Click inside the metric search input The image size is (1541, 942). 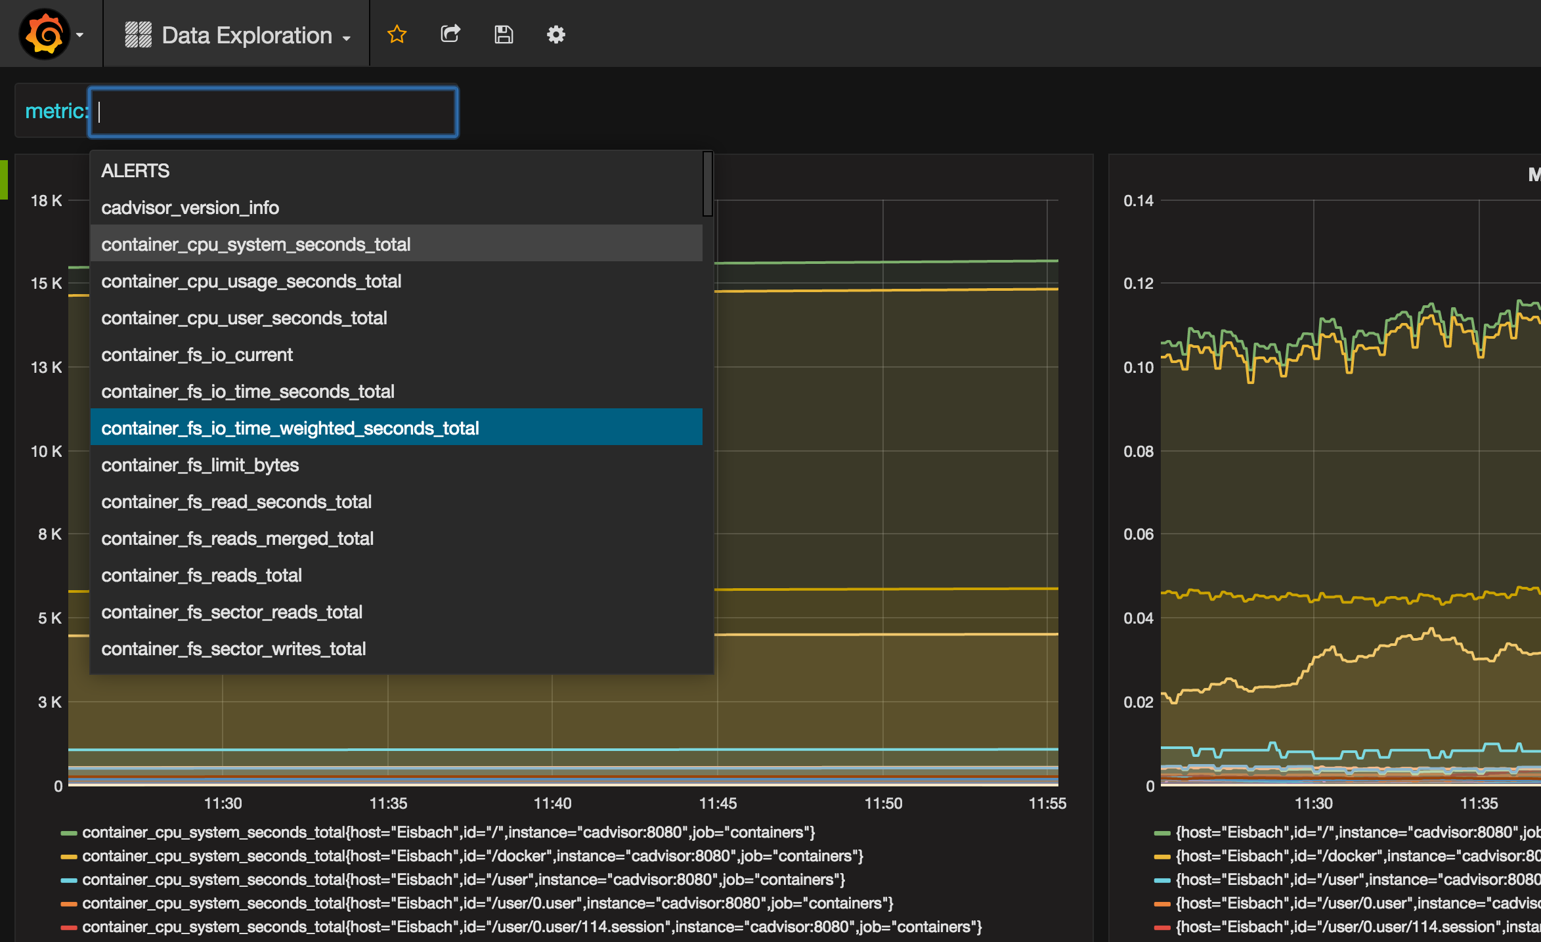point(273,112)
